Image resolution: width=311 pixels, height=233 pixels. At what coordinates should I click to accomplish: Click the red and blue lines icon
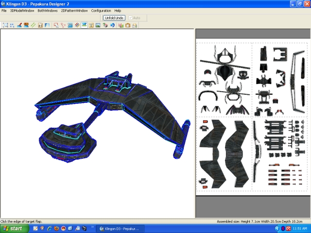(x=77, y=25)
